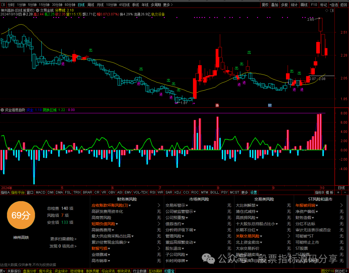
Task: Click the 多周期 multi-period option
Action: point(156,5)
